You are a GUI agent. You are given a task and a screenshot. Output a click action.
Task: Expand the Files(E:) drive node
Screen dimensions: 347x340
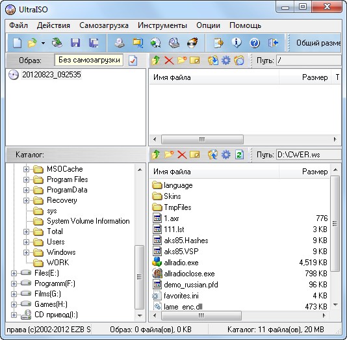pos(14,274)
